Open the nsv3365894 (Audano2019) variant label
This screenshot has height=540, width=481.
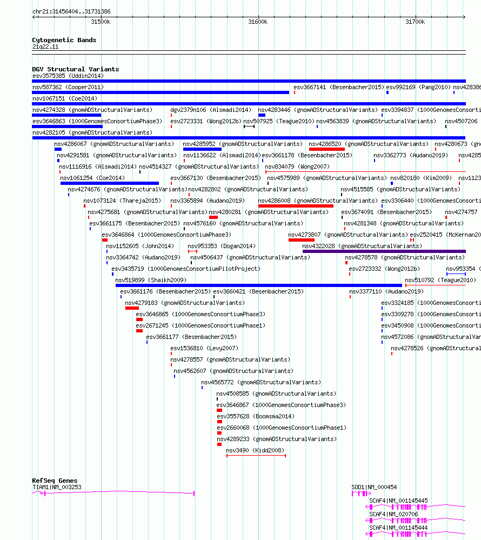(208, 201)
